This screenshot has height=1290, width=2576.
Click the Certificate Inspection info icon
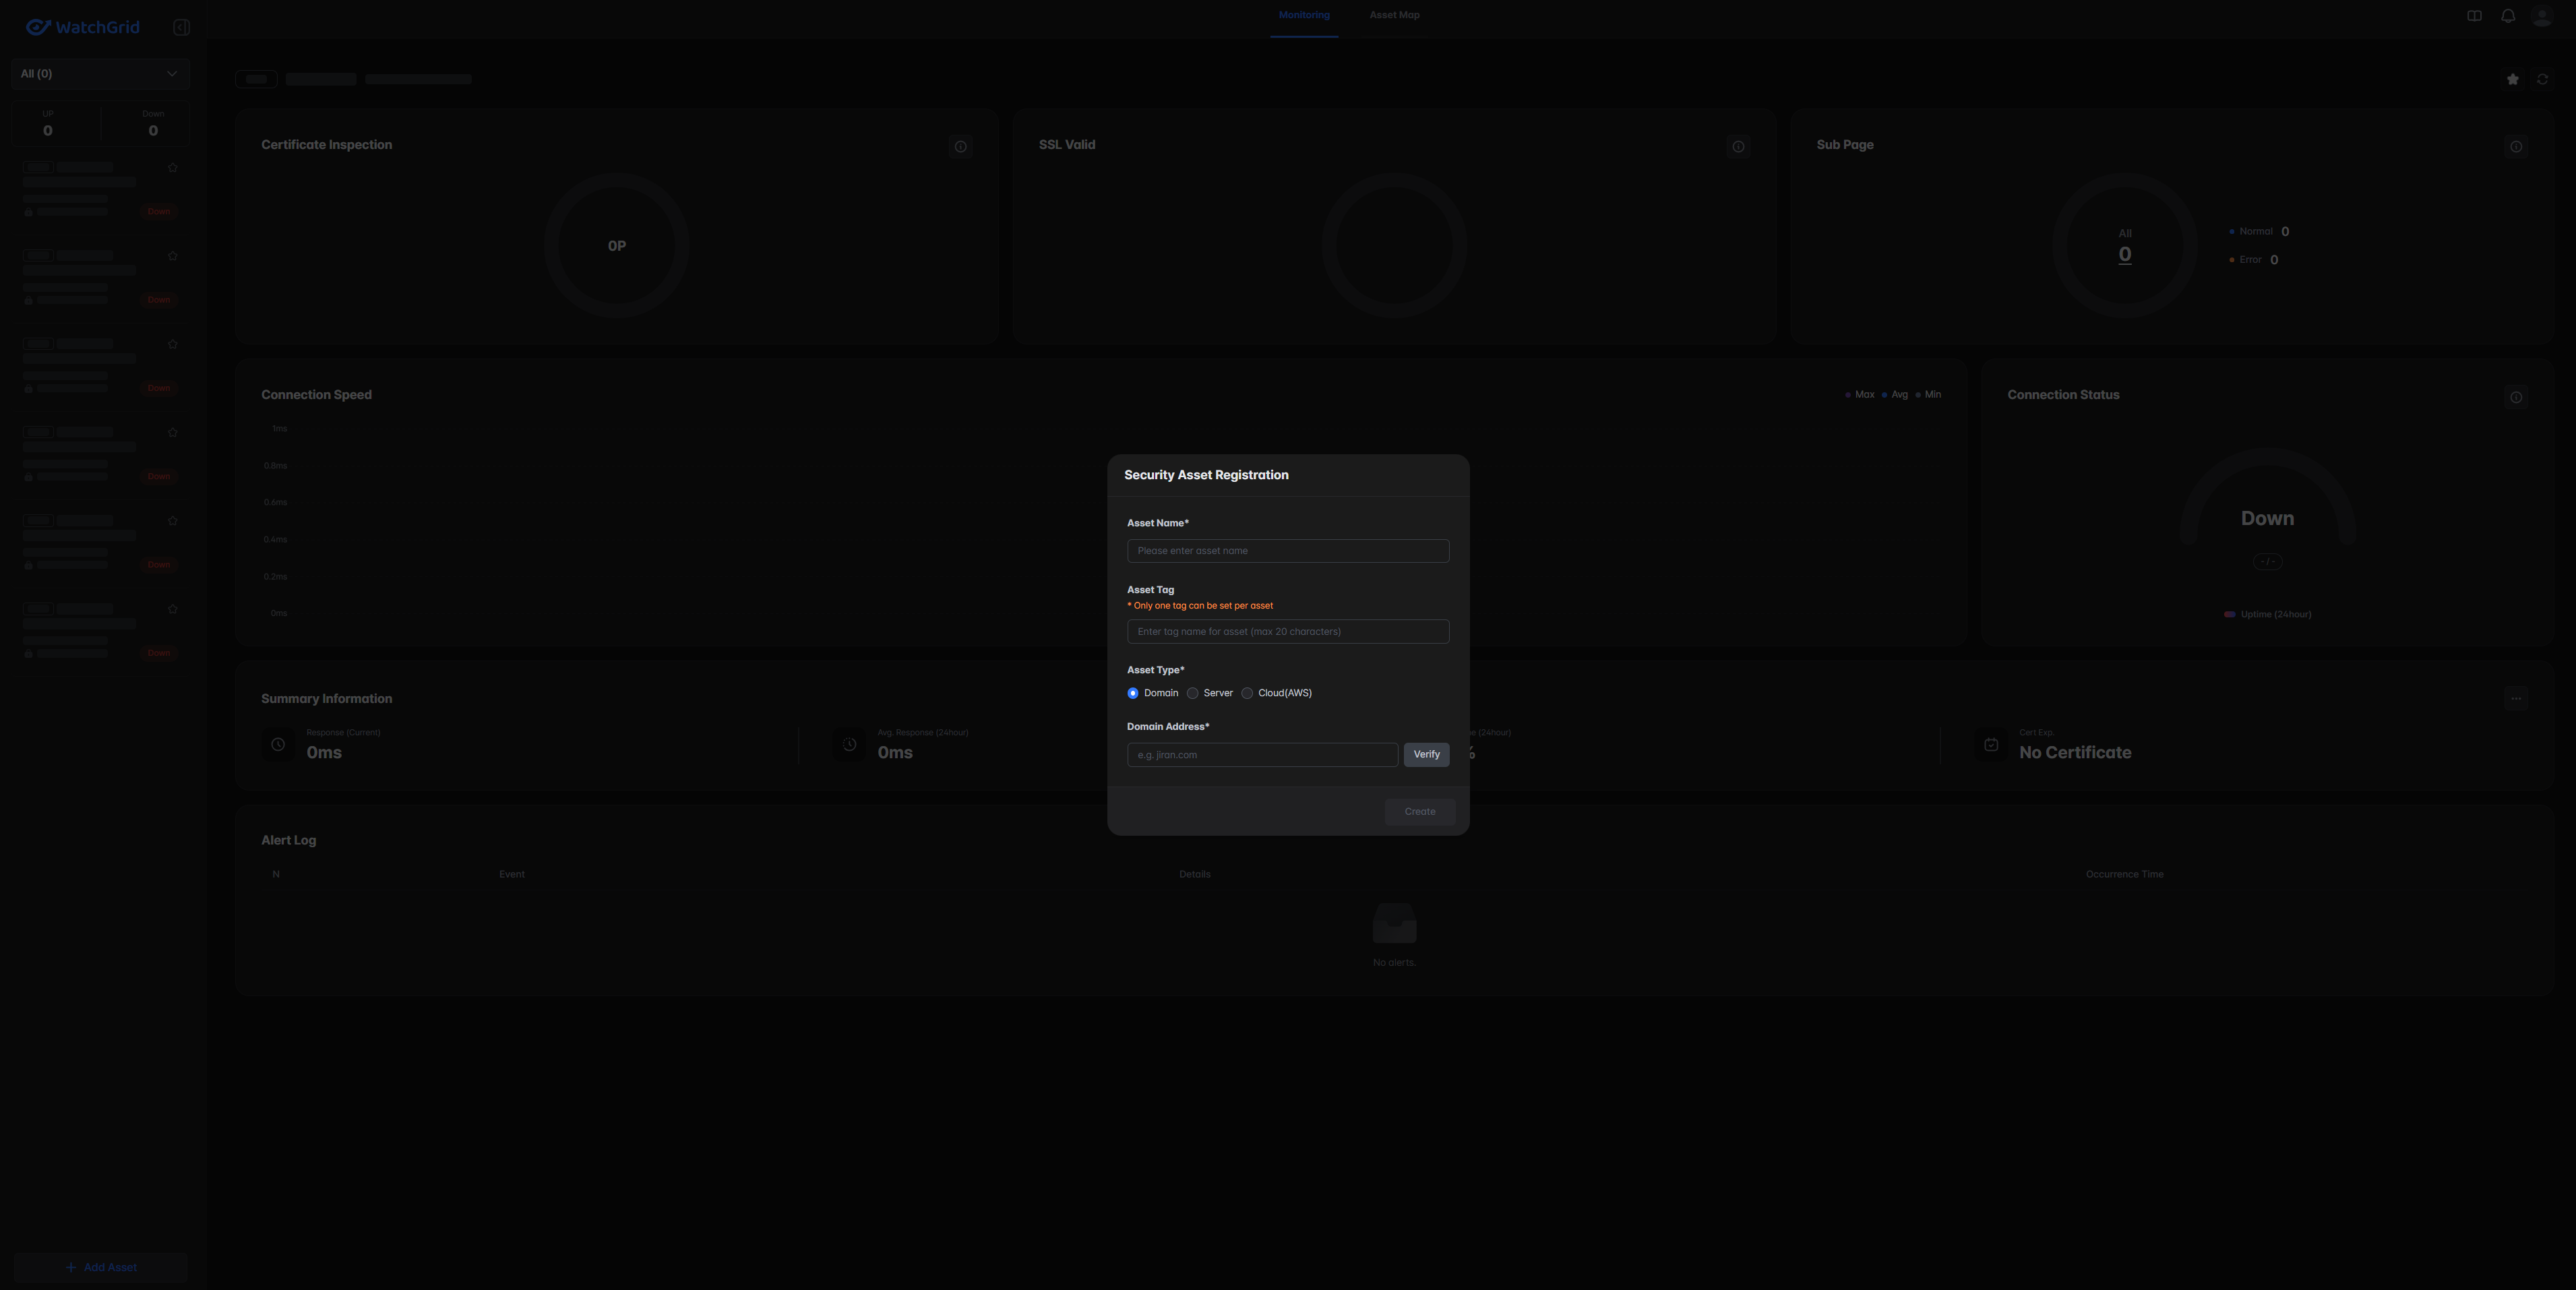coord(960,147)
